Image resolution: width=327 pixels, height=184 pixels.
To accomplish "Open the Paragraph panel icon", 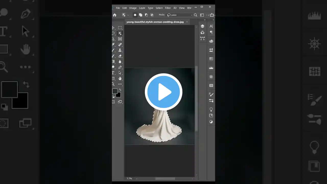I will (211, 32).
